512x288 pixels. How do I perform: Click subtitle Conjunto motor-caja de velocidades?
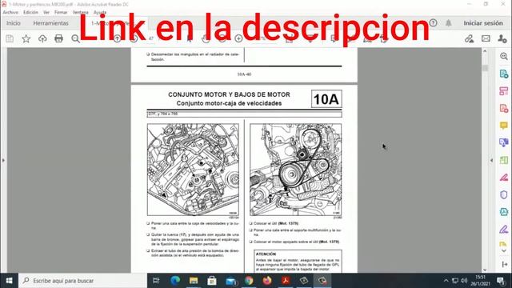pos(229,103)
